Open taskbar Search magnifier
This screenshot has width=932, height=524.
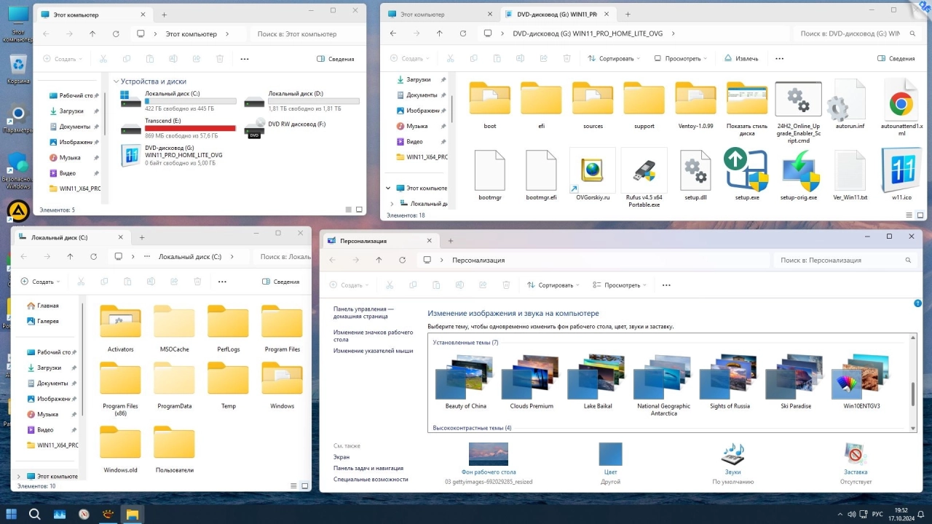point(35,514)
